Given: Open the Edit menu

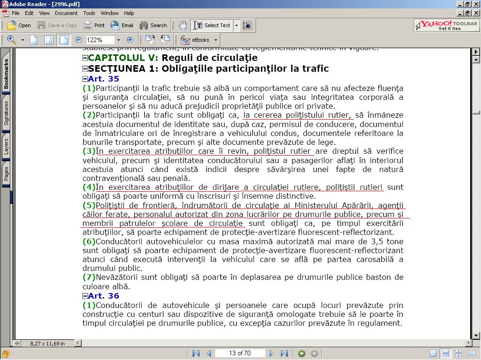Looking at the screenshot, I should (29, 13).
